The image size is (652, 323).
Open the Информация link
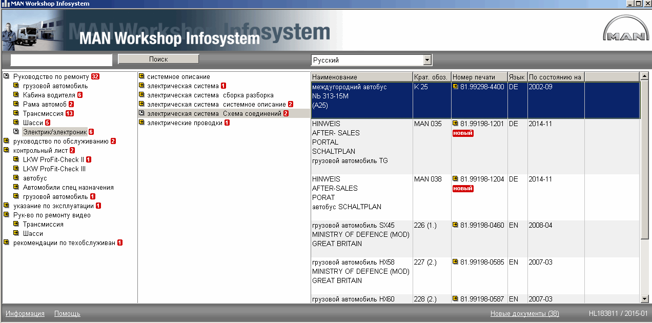tap(25, 313)
